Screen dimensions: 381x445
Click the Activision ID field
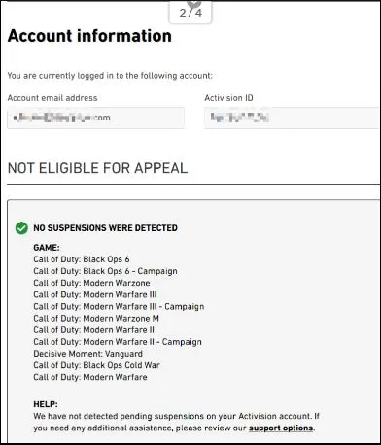click(293, 118)
